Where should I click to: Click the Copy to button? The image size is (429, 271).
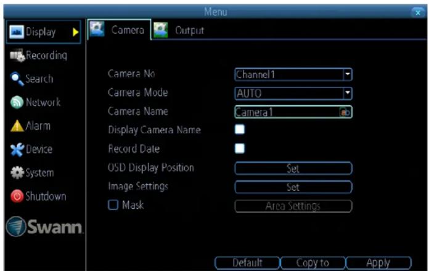point(313,263)
